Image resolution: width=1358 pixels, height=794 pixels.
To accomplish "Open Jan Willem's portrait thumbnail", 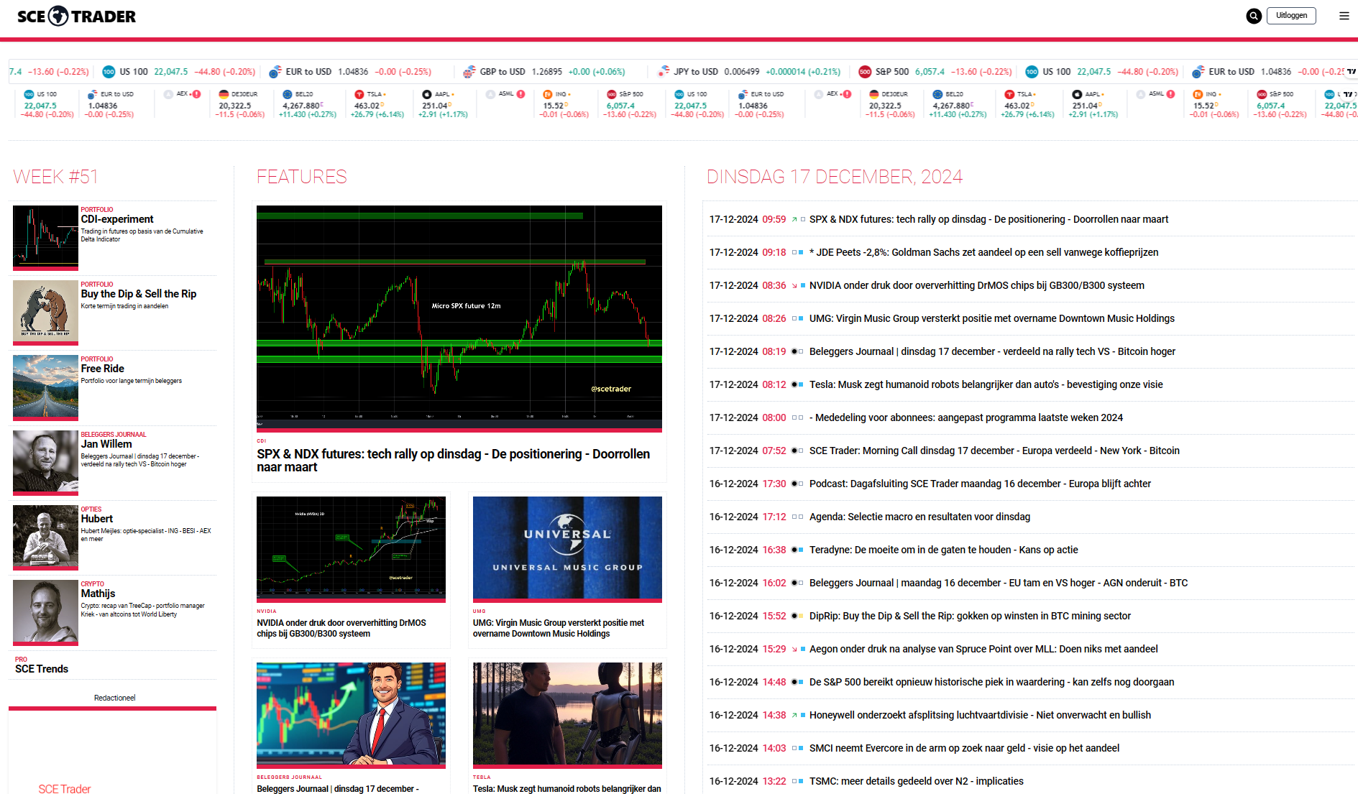I will (45, 461).
